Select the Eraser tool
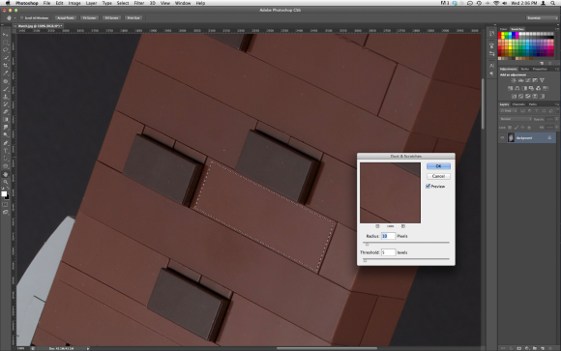 tap(6, 112)
